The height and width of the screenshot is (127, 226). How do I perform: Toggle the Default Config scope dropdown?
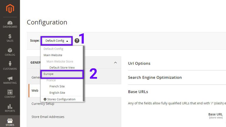coord(56,41)
